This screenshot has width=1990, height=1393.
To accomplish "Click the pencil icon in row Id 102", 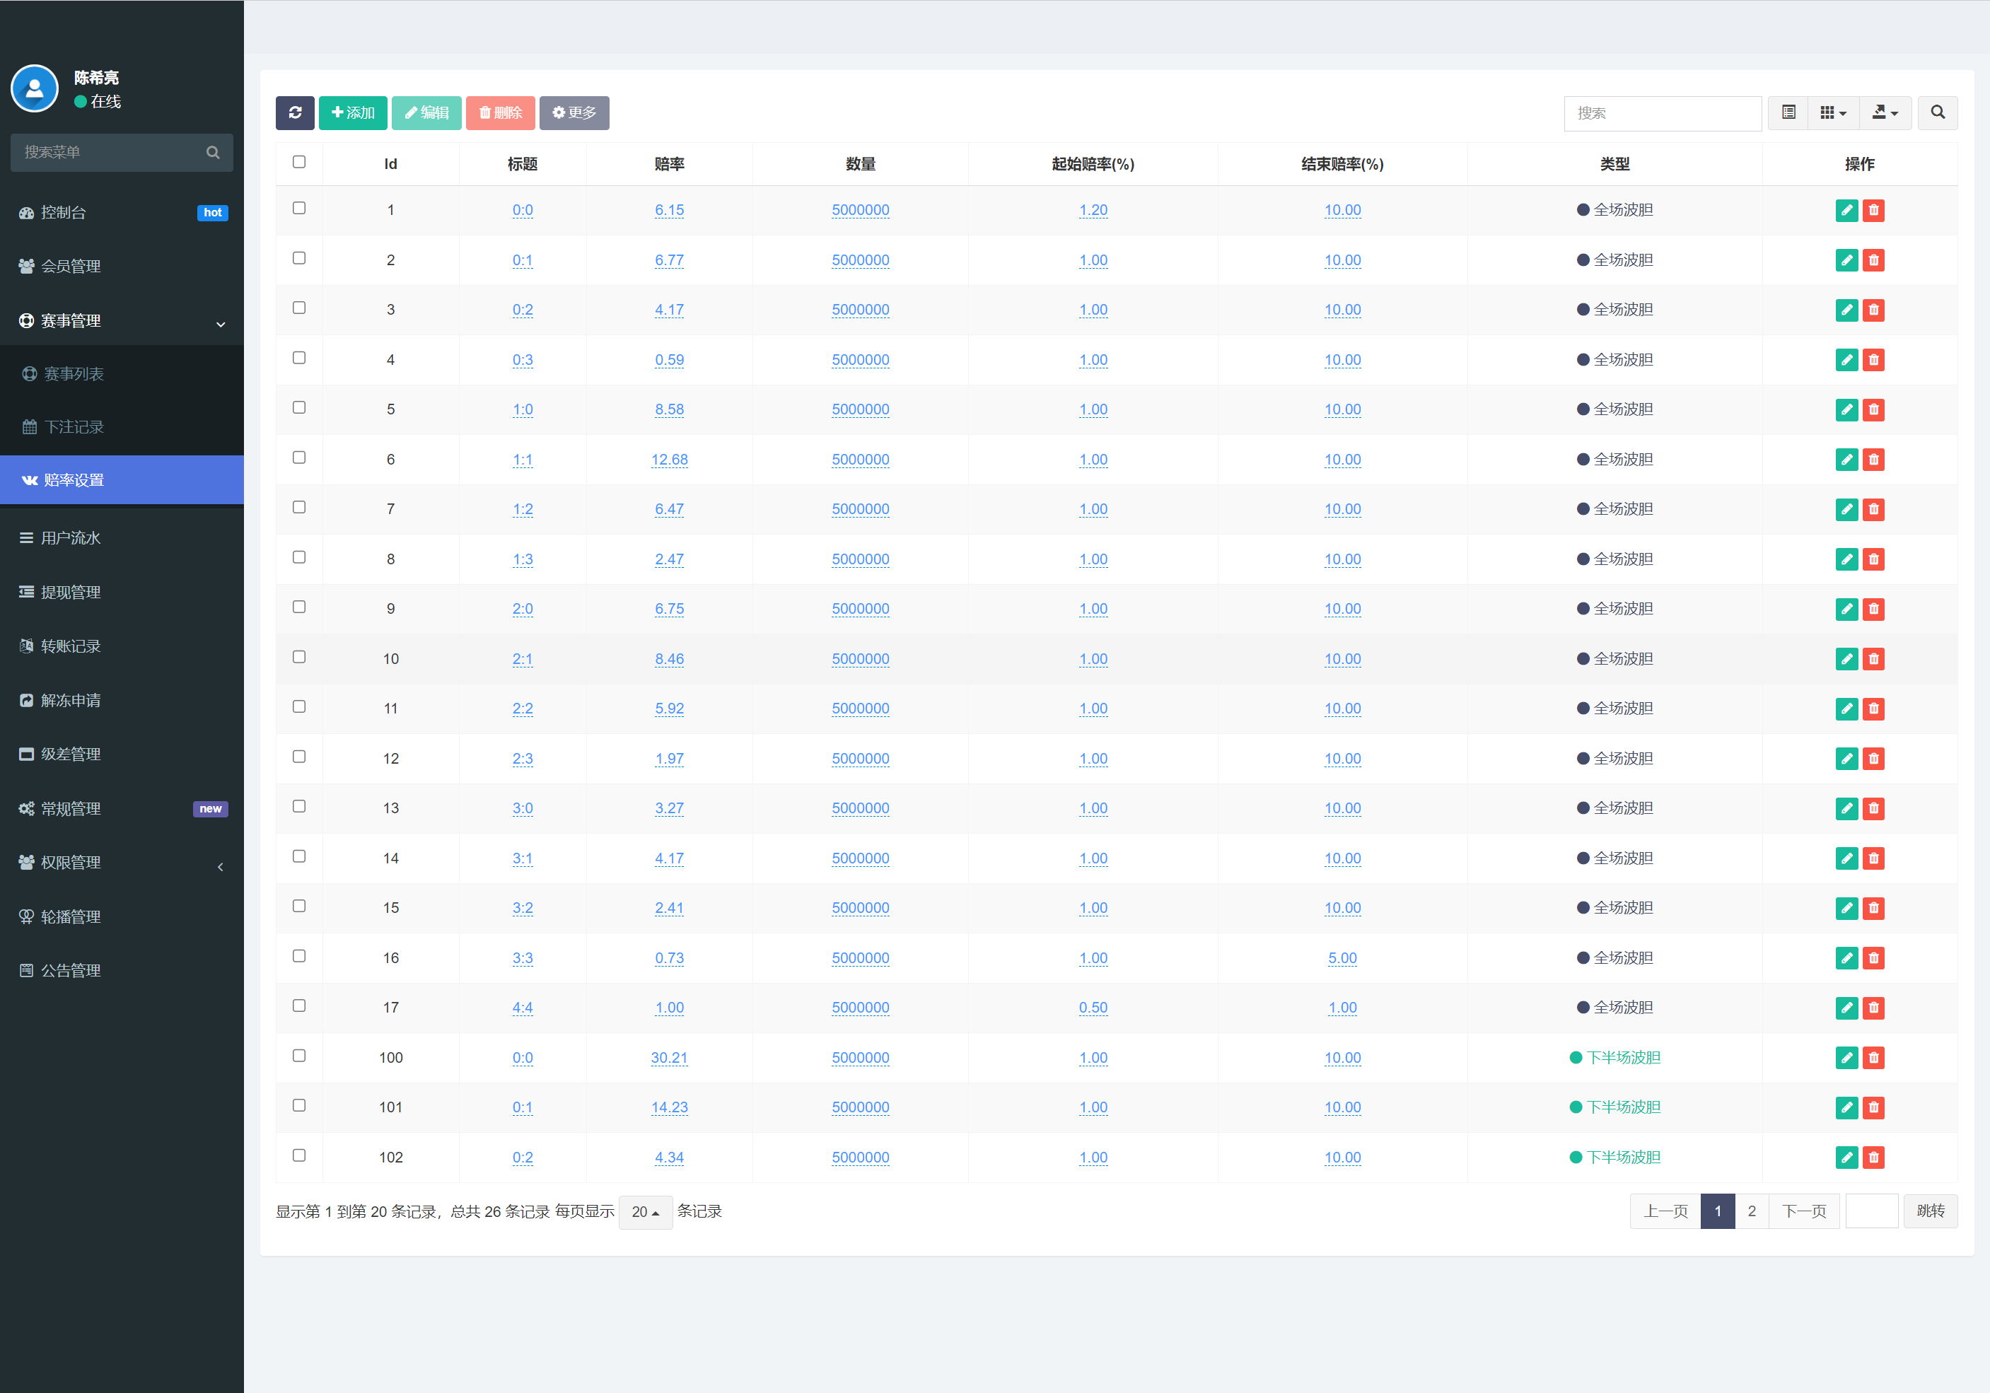I will pyautogui.click(x=1846, y=1158).
